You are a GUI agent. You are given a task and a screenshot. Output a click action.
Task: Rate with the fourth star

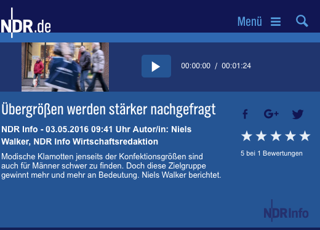click(x=290, y=136)
